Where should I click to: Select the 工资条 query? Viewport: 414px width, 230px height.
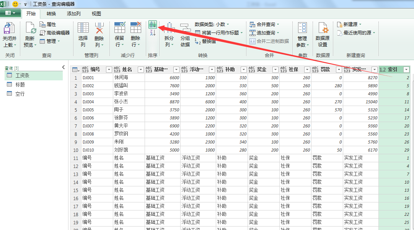click(x=34, y=75)
